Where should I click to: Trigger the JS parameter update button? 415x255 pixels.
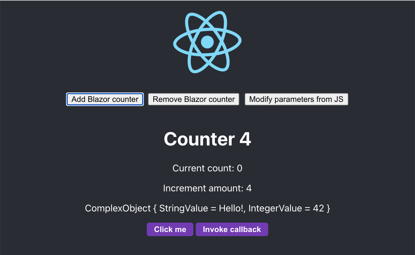pos(296,99)
